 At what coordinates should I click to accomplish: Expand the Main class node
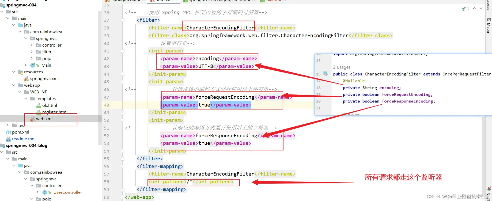(x=26, y=65)
